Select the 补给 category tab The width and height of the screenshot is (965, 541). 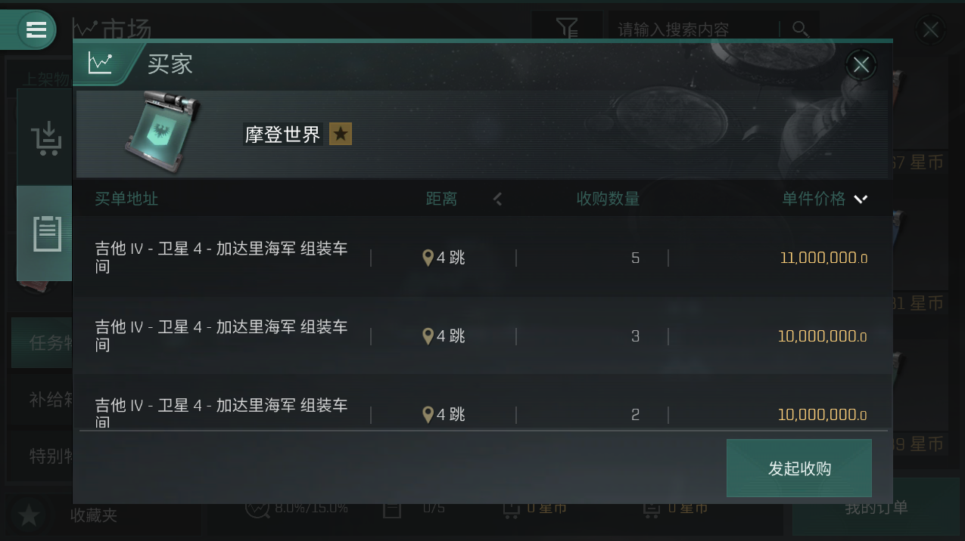(42, 399)
